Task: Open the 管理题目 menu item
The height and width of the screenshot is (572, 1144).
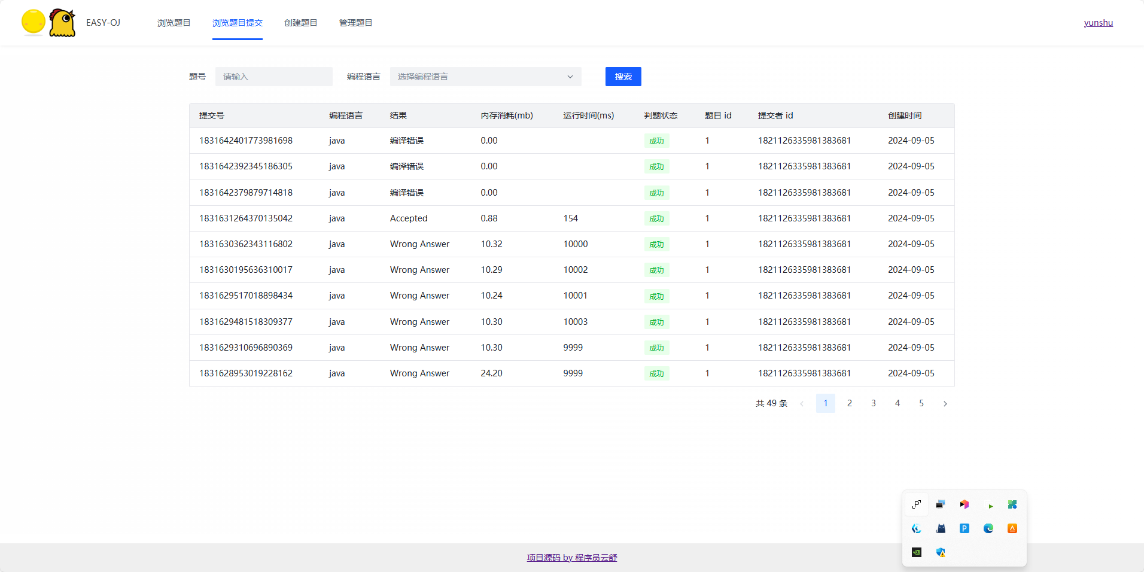Action: (355, 23)
